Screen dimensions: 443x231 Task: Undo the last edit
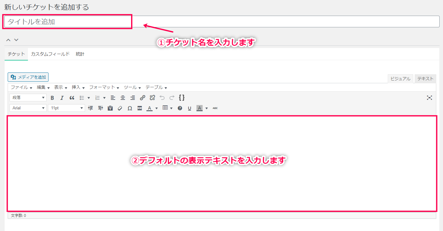[x=162, y=98]
